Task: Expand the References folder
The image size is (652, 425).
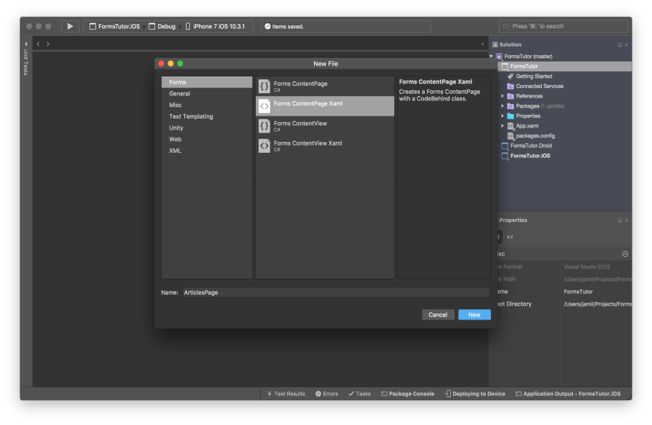Action: (503, 95)
